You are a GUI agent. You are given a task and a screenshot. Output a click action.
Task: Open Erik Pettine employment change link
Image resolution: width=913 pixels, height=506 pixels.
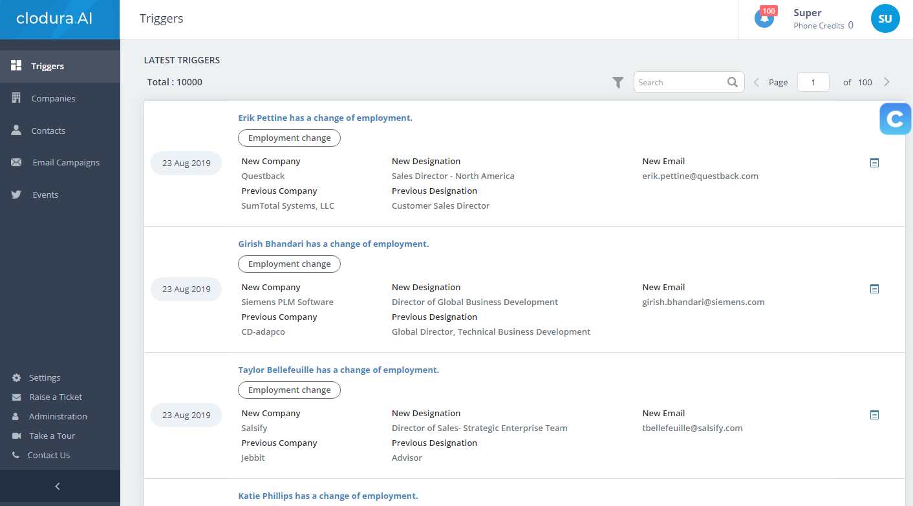pos(325,118)
